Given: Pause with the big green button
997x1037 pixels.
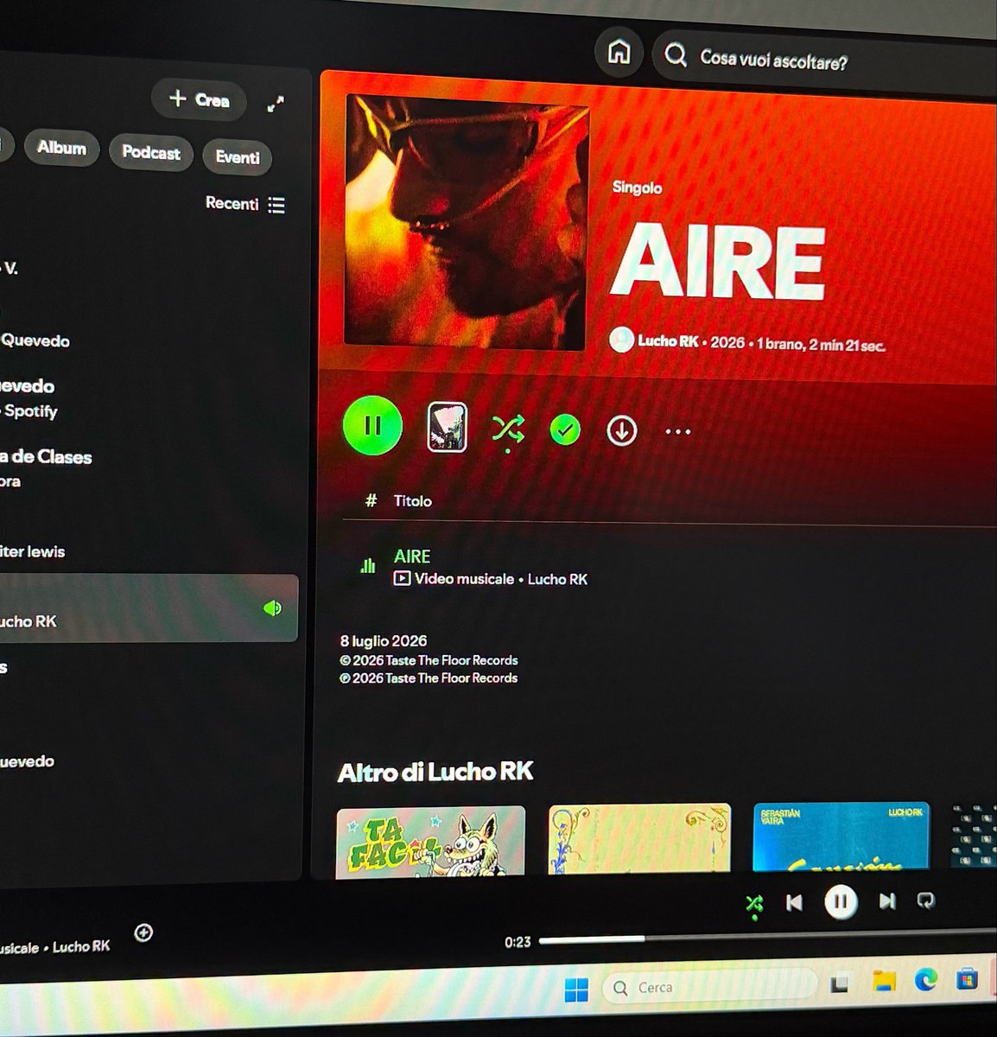Looking at the screenshot, I should click(x=372, y=425).
